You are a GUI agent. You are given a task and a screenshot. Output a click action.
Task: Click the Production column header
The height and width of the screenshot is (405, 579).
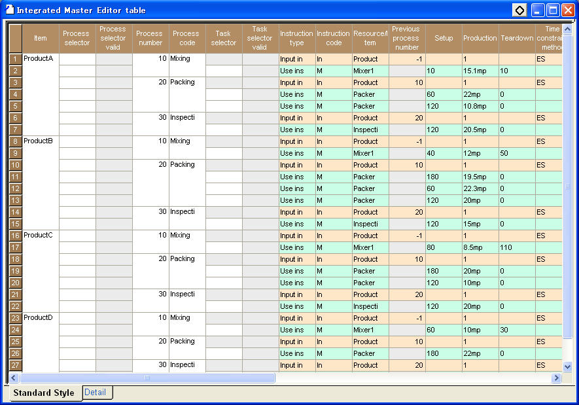[480, 39]
